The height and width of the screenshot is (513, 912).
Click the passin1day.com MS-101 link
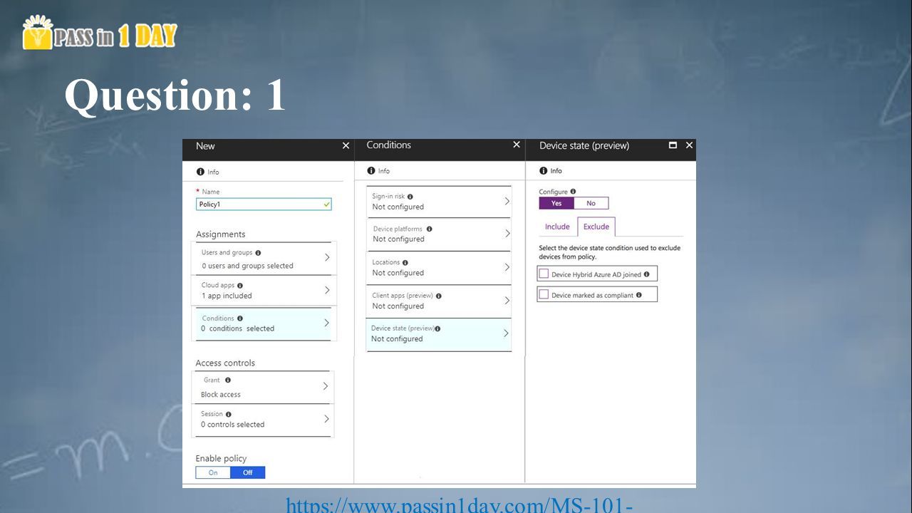point(460,505)
